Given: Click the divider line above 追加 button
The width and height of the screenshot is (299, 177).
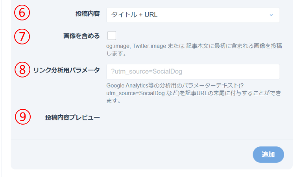Looking at the screenshot, I should click(151, 139).
